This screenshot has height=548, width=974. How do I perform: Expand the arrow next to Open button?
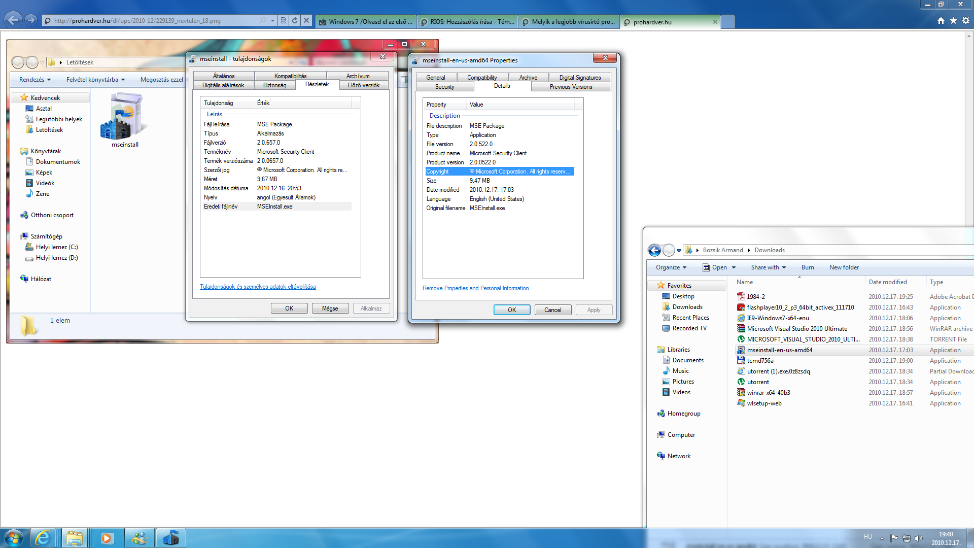coord(734,267)
